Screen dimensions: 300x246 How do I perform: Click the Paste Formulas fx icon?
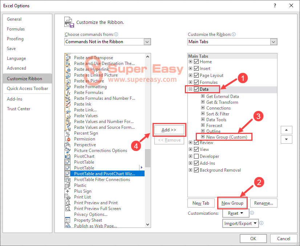click(x=68, y=93)
